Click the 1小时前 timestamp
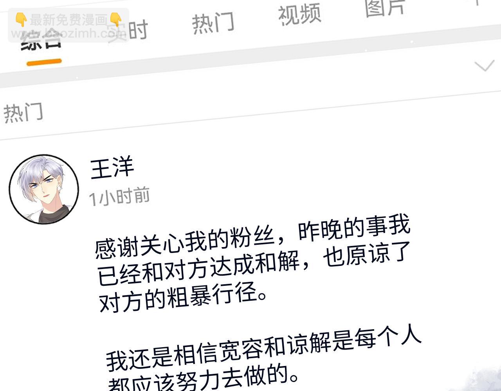 (119, 196)
